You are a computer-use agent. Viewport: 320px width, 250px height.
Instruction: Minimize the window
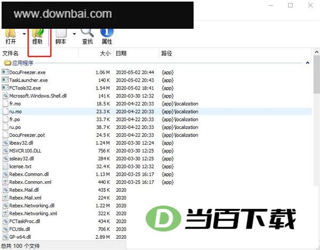271,5
